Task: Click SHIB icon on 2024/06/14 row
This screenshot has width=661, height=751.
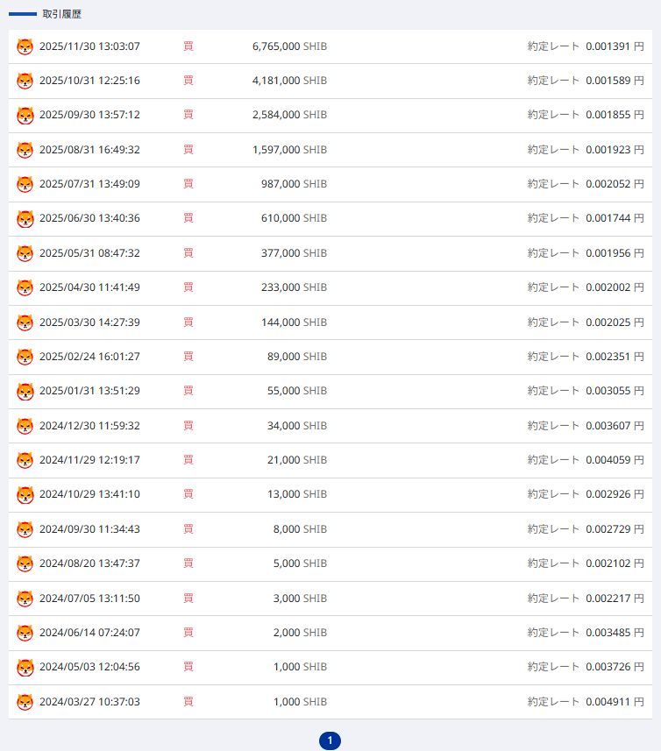Action: [25, 633]
